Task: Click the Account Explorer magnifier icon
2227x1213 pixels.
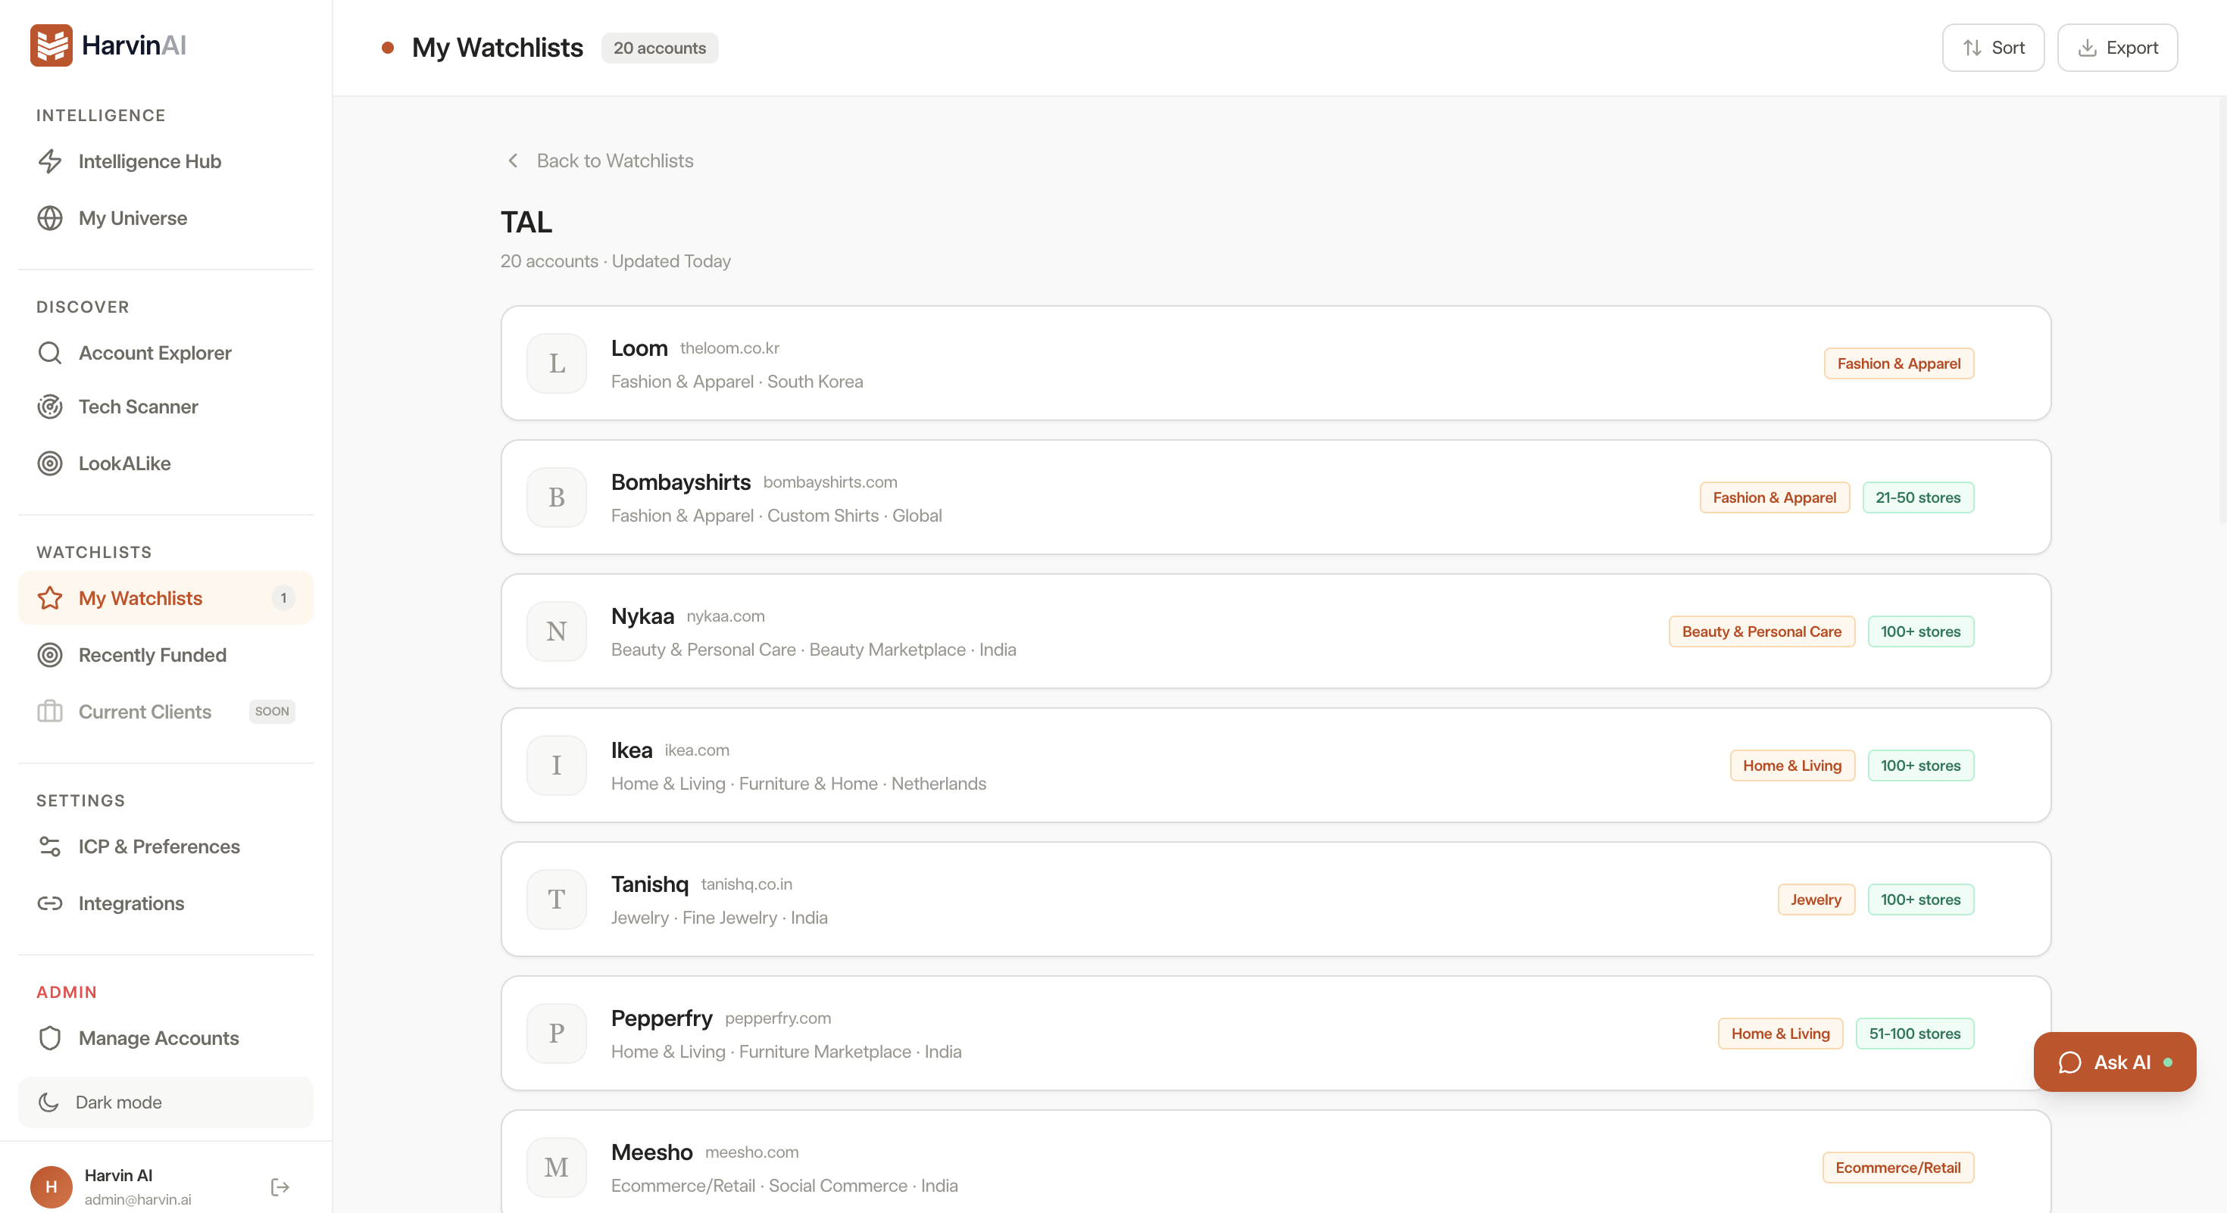Action: click(x=49, y=353)
